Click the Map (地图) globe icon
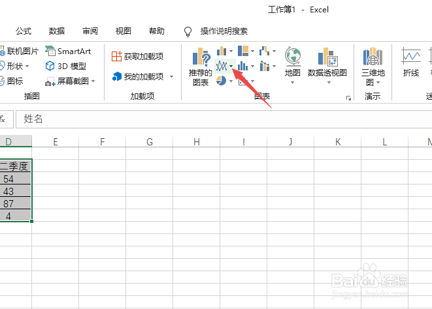Viewport: 432px width, 309px height. [x=293, y=57]
